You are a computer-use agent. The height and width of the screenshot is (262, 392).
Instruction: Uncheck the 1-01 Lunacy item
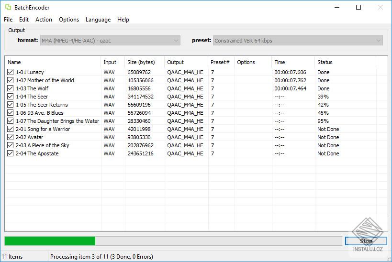point(10,72)
